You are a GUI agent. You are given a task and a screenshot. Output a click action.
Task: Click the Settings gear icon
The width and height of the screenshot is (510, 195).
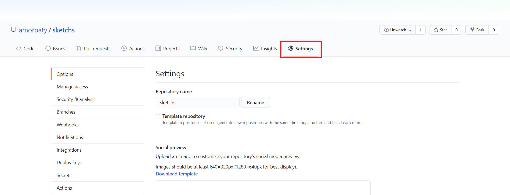coord(291,48)
